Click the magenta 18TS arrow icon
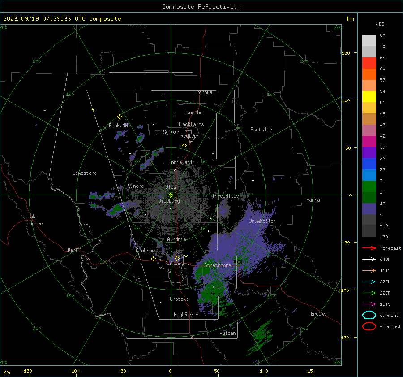The height and width of the screenshot is (377, 403). click(x=369, y=304)
